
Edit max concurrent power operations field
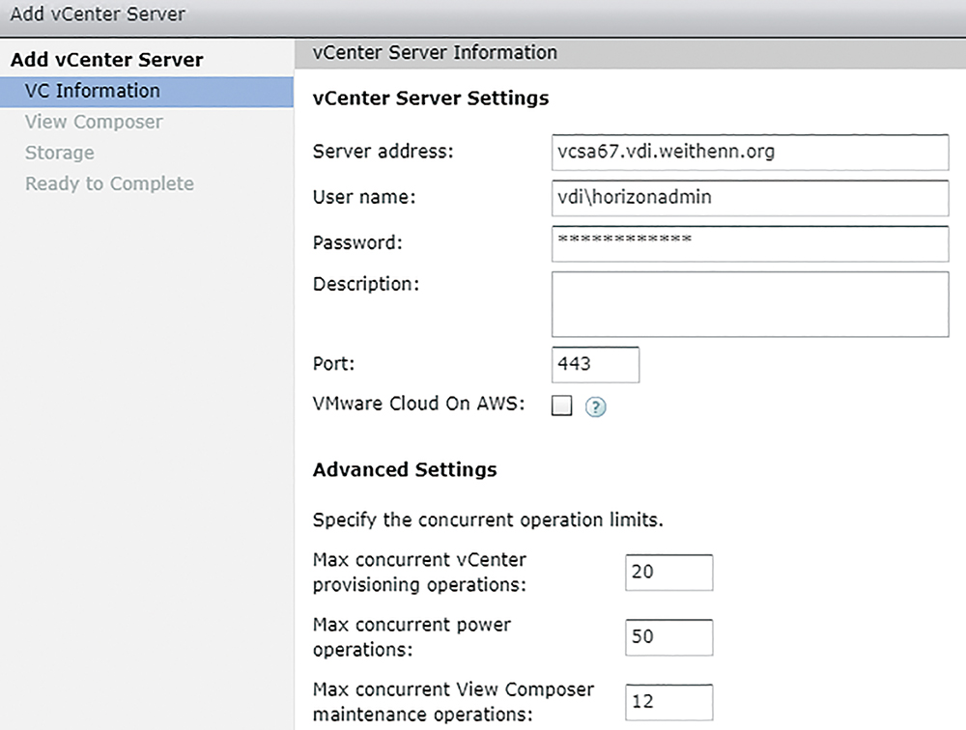pos(668,637)
